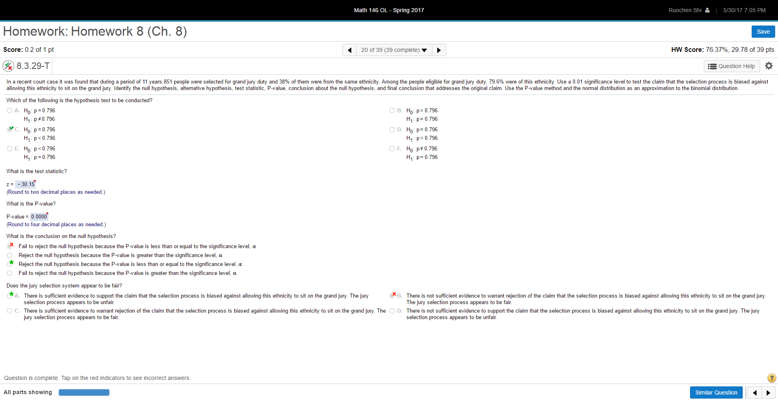The image size is (778, 401).
Task: Open the settings gear icon
Action: (x=769, y=66)
